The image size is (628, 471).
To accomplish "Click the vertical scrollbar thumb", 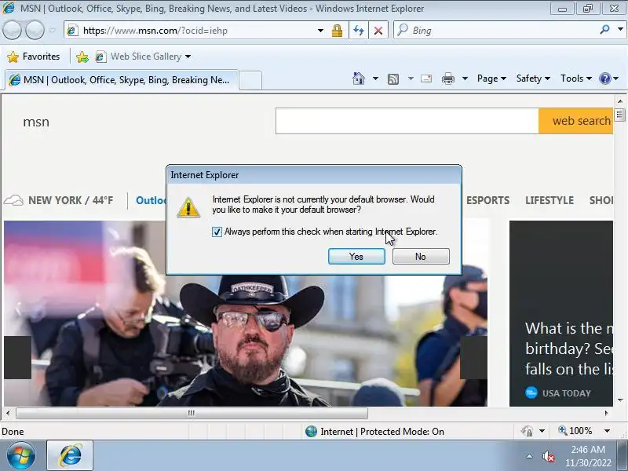I will click(620, 115).
